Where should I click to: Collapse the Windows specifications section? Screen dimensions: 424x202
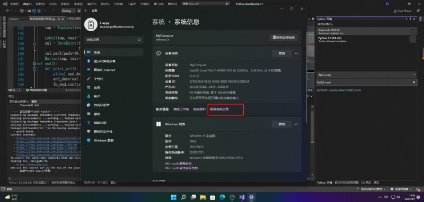point(296,124)
